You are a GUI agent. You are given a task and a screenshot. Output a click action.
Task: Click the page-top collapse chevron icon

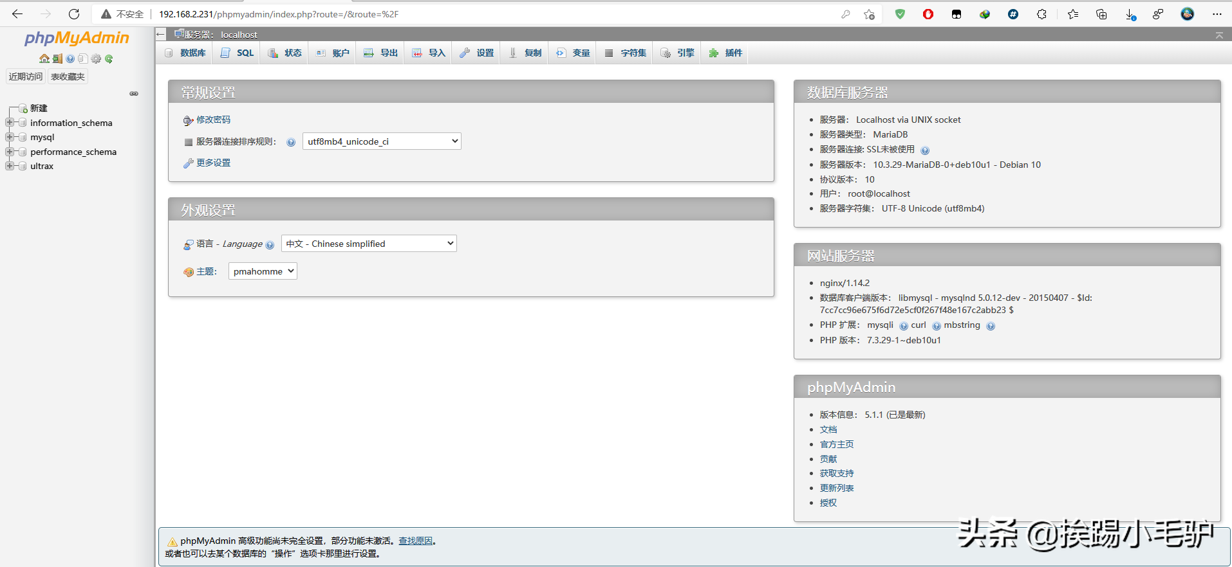tap(1219, 35)
